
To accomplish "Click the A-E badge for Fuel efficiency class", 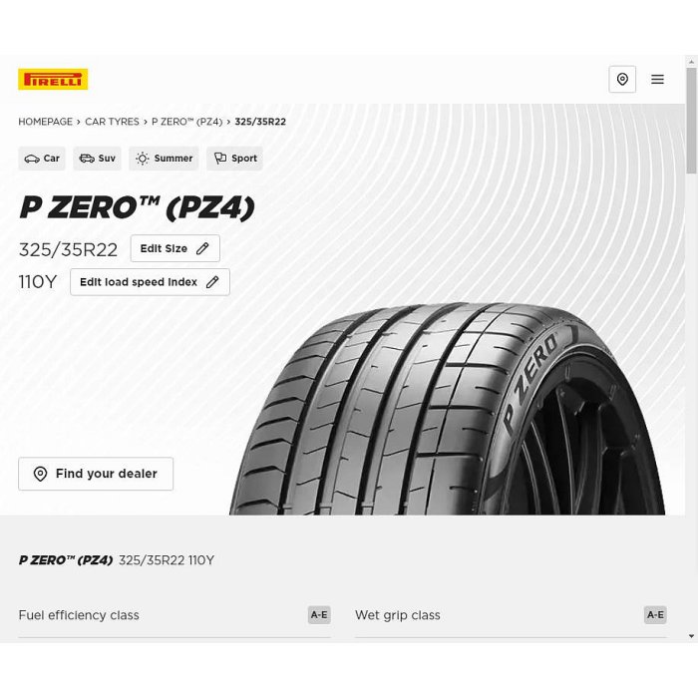I will point(319,615).
